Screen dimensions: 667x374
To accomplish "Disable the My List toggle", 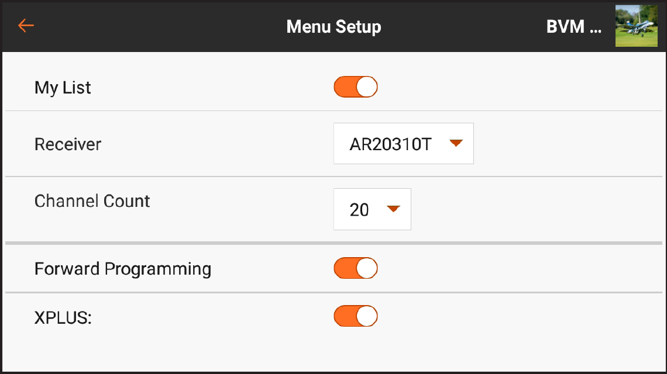I will 355,86.
